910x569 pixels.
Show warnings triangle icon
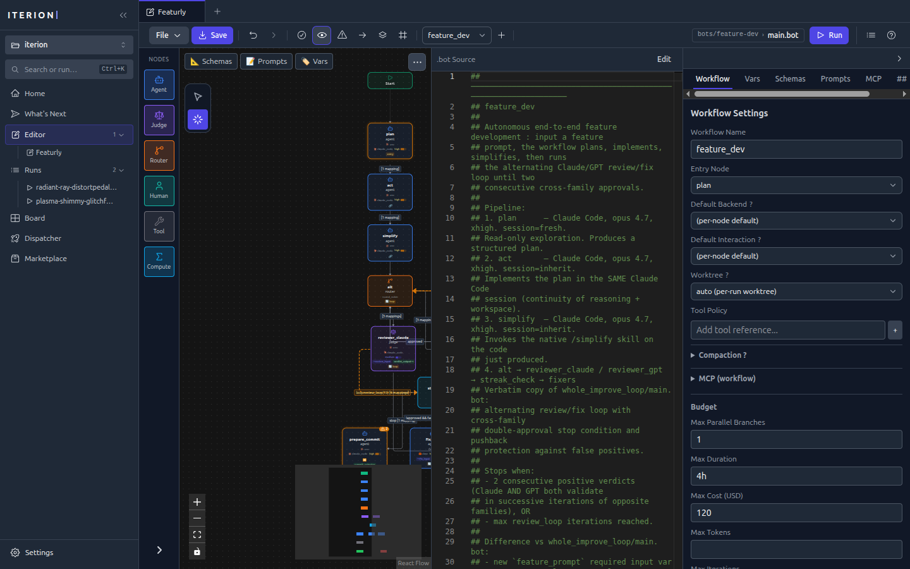pos(342,35)
